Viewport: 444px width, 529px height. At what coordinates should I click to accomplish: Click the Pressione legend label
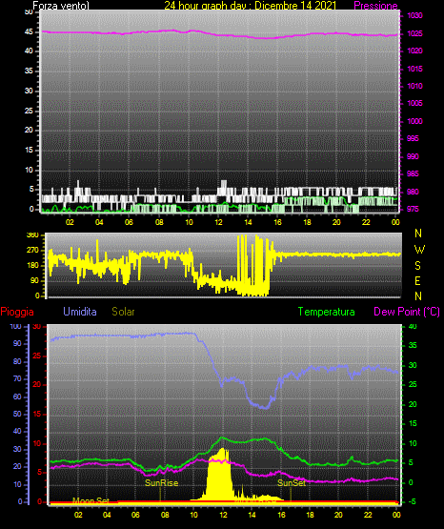coord(375,6)
